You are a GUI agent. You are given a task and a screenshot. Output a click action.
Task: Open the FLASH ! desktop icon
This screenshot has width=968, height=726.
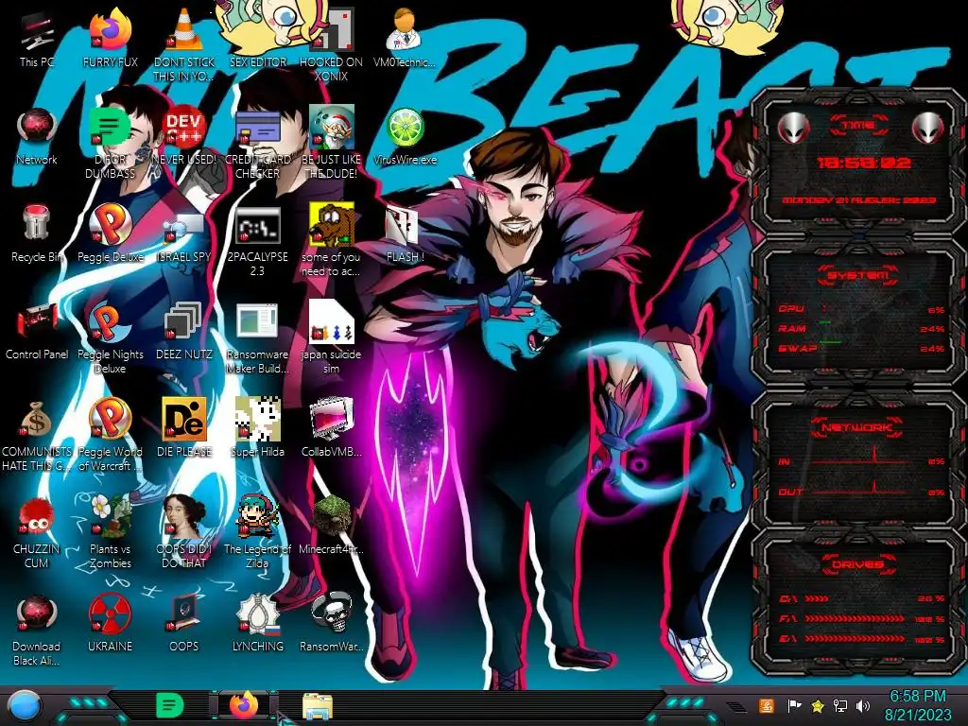[405, 233]
